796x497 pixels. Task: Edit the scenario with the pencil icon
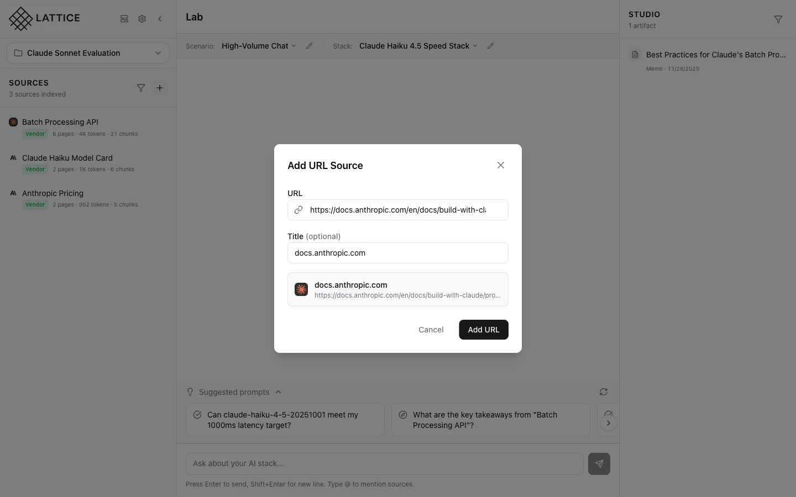click(310, 46)
